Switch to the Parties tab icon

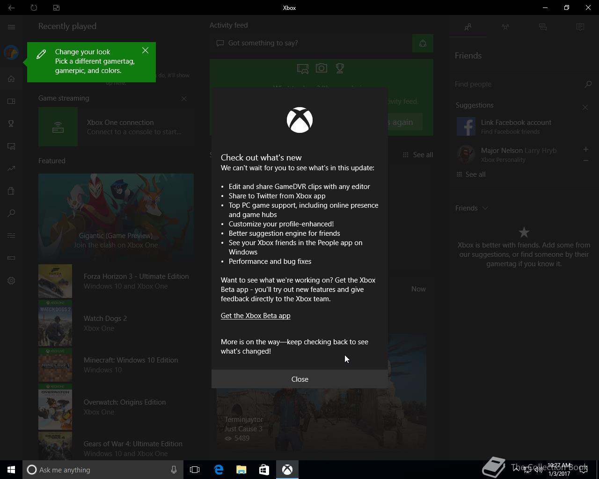click(x=505, y=27)
